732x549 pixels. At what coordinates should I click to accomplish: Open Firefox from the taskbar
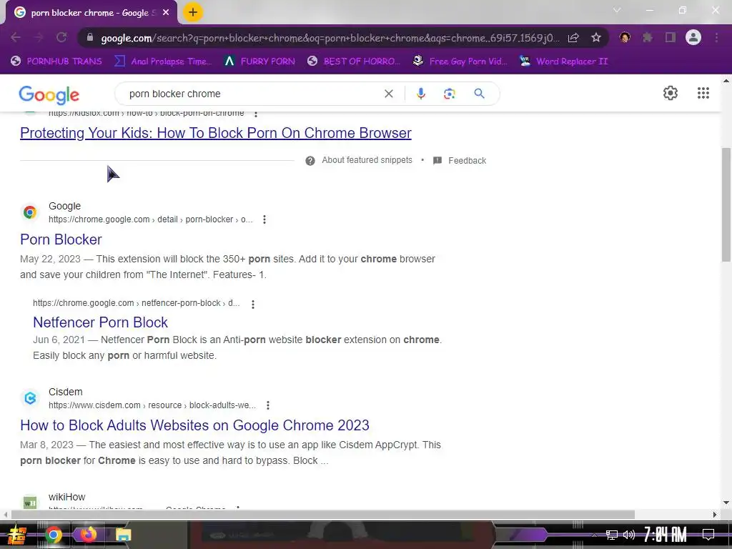point(88,535)
